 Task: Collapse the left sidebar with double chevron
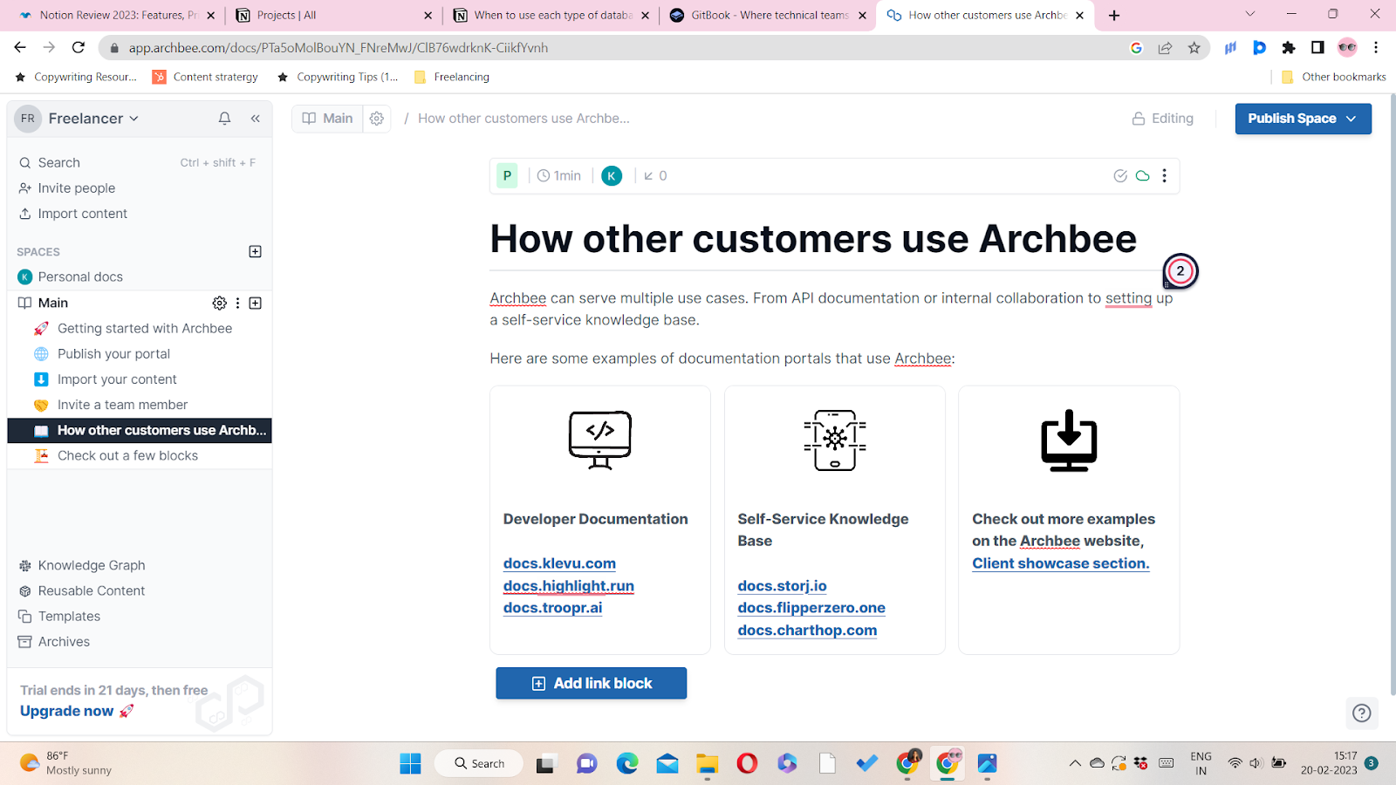point(255,118)
